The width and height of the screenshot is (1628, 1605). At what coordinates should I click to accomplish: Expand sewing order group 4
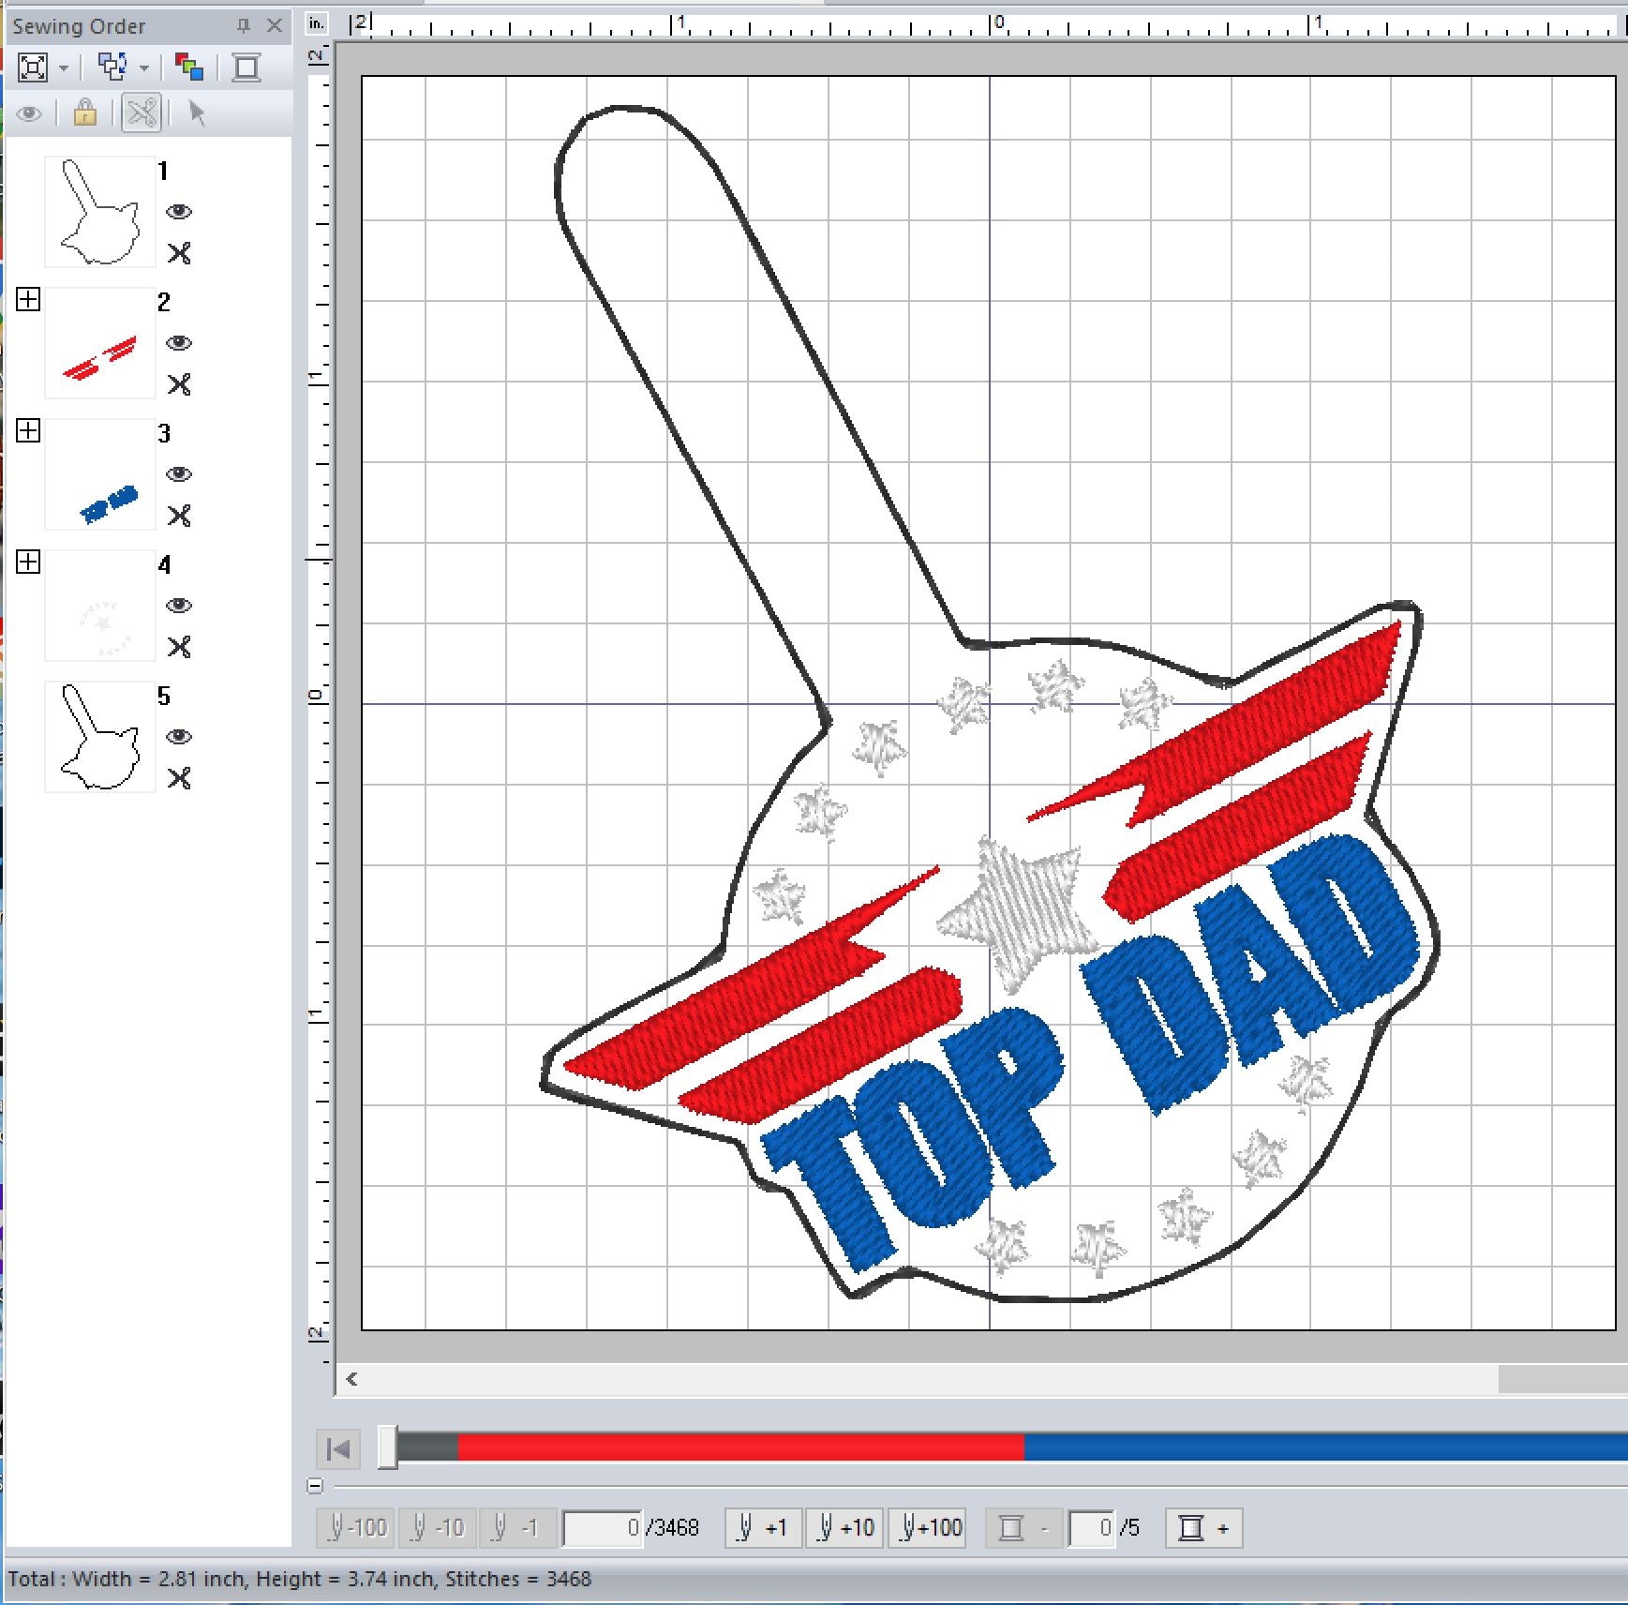28,562
